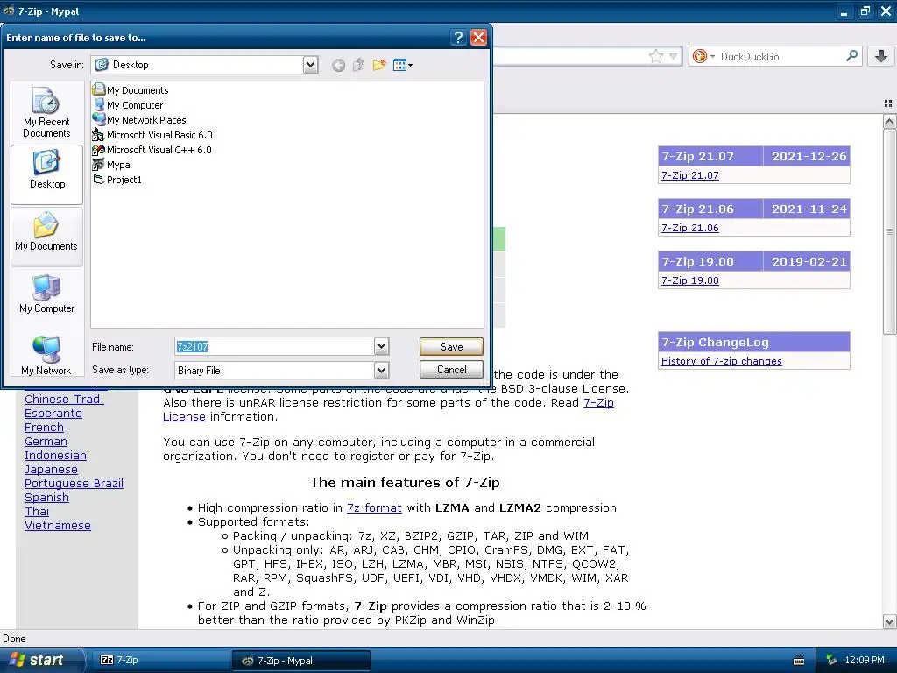Click the search magnifier icon
Screen dimensions: 897x673
pos(851,56)
